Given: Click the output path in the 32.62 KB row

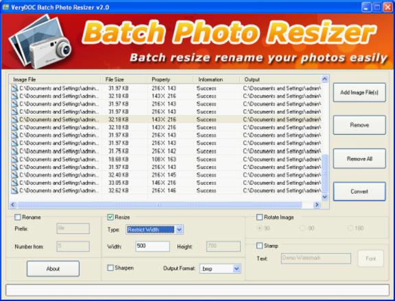Looking at the screenshot, I should [x=282, y=190].
